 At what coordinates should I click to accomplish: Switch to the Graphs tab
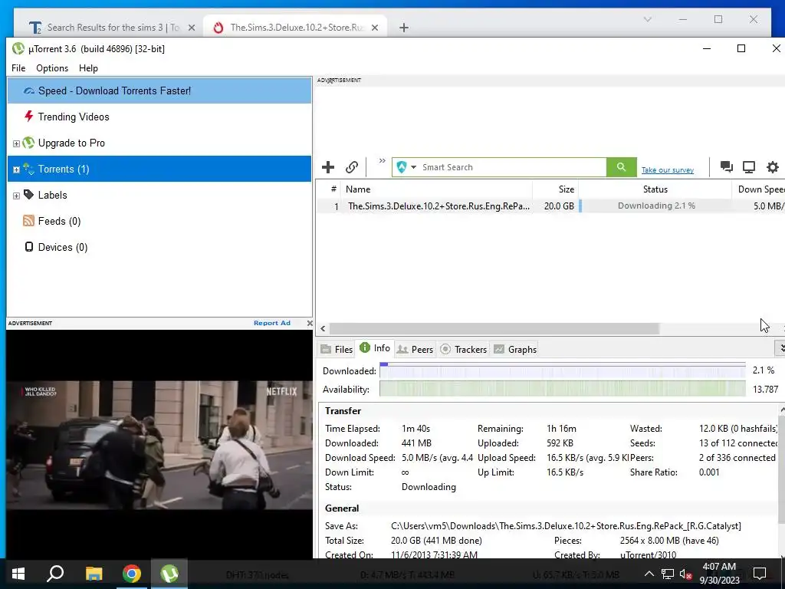coord(515,349)
